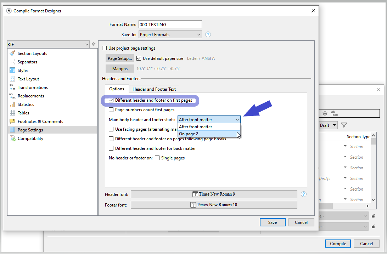387x254 pixels.
Task: Cancel the Compile Format Designer
Action: click(x=301, y=222)
